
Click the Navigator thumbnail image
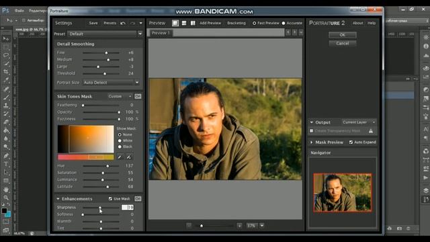[x=343, y=193]
